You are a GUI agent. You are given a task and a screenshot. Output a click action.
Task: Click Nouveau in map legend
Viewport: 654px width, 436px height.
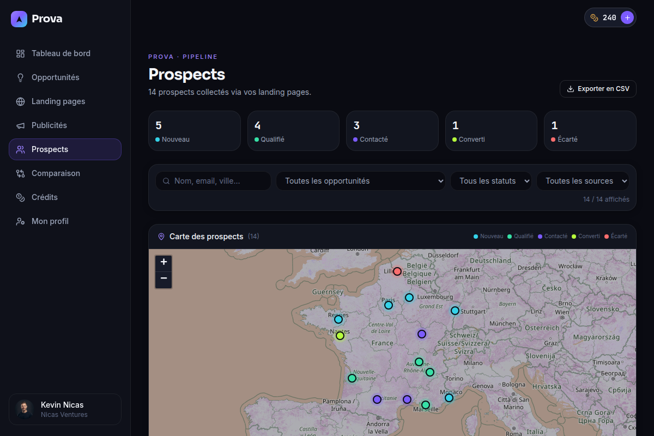point(488,237)
